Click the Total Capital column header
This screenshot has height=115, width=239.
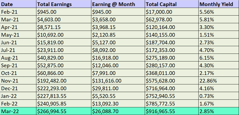click(x=172, y=4)
